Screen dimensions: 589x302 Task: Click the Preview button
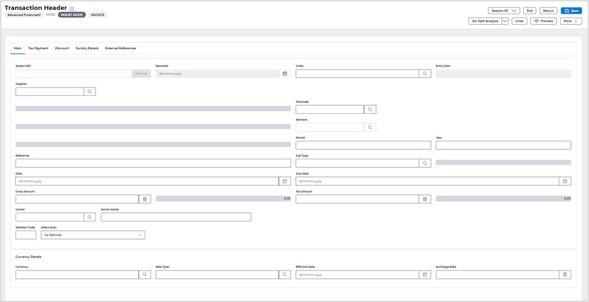pyautogui.click(x=543, y=21)
